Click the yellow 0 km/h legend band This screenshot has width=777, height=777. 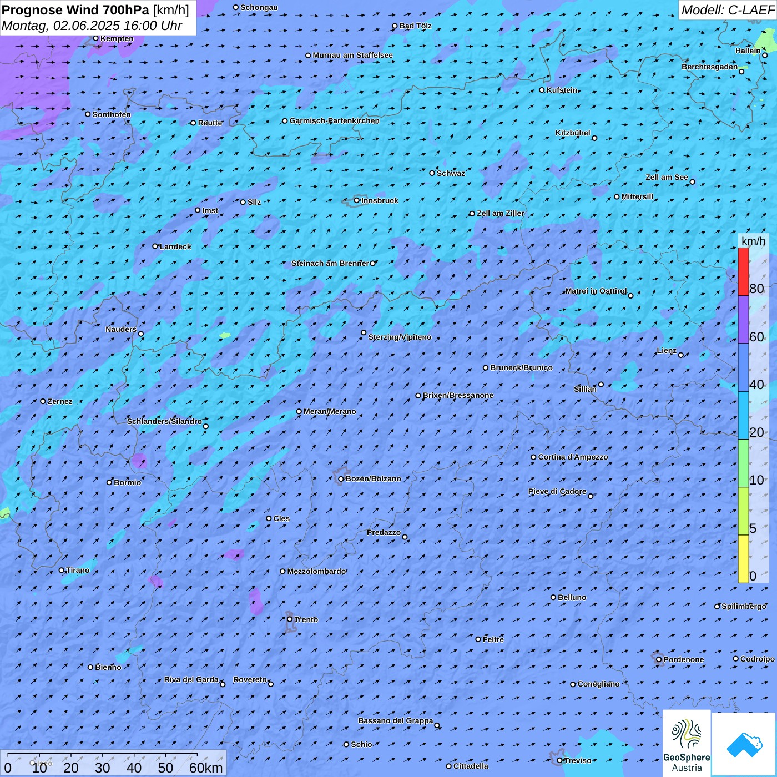pyautogui.click(x=743, y=559)
